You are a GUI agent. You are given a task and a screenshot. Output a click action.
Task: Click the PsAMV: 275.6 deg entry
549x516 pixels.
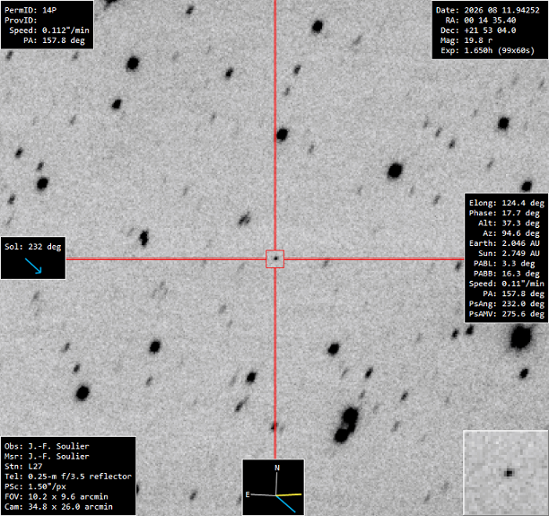pyautogui.click(x=507, y=314)
